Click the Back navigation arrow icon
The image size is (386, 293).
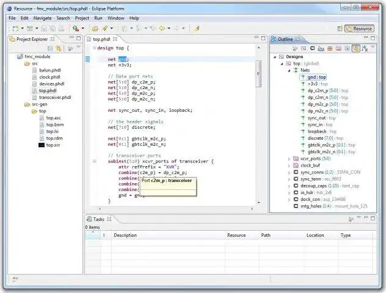point(162,29)
